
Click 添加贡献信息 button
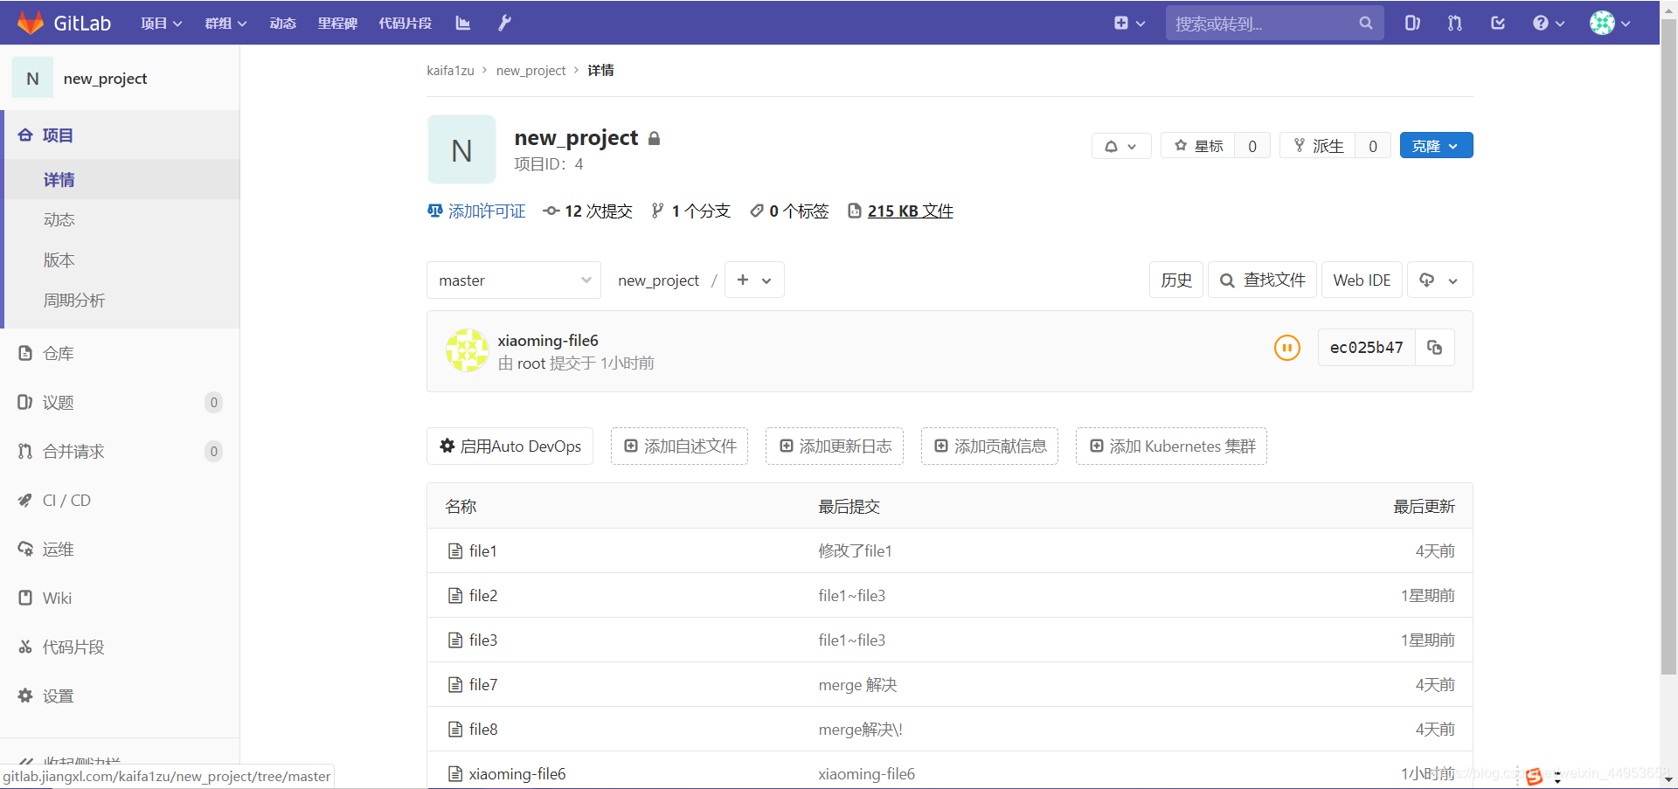point(989,446)
